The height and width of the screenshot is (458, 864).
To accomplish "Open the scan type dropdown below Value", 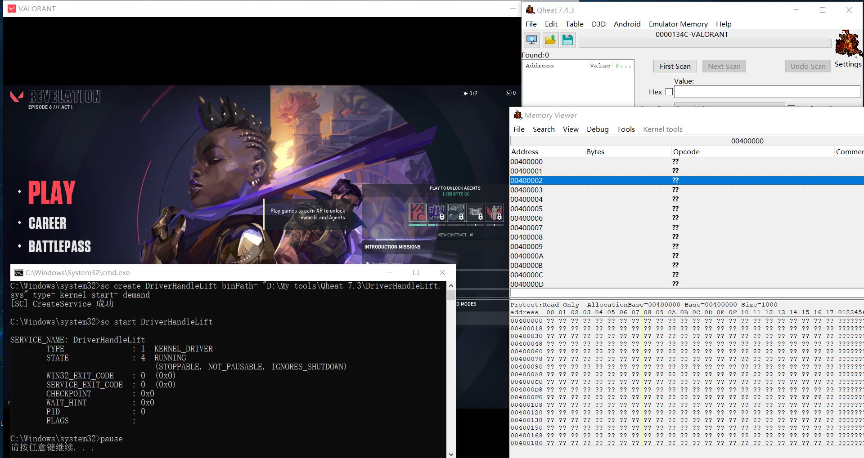I will click(730, 107).
